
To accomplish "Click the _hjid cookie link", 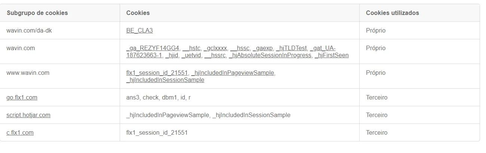I will coord(172,55).
